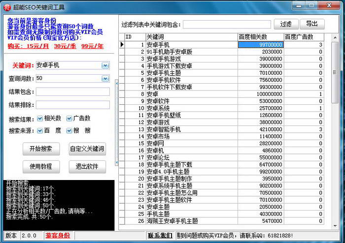Toggle the 相关数 checkbox
Screen dimensions: 345x243
click(40, 119)
